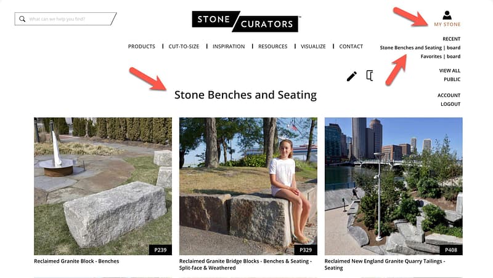Click the magnifying glass search icon
The height and width of the screenshot is (278, 493).
pos(23,19)
